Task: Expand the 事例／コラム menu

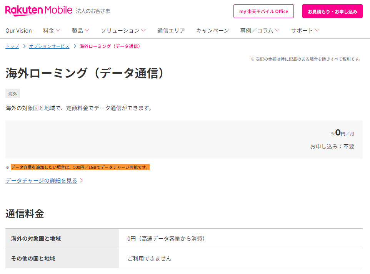Action: click(260, 31)
